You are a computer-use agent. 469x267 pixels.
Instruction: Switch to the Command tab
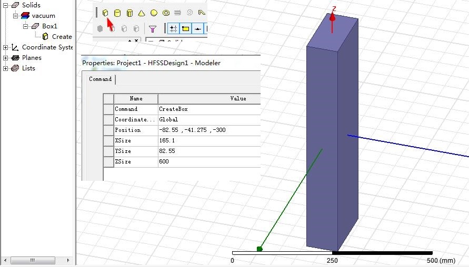(x=100, y=79)
